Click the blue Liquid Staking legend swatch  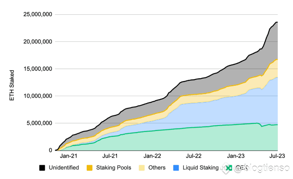tap(176, 168)
